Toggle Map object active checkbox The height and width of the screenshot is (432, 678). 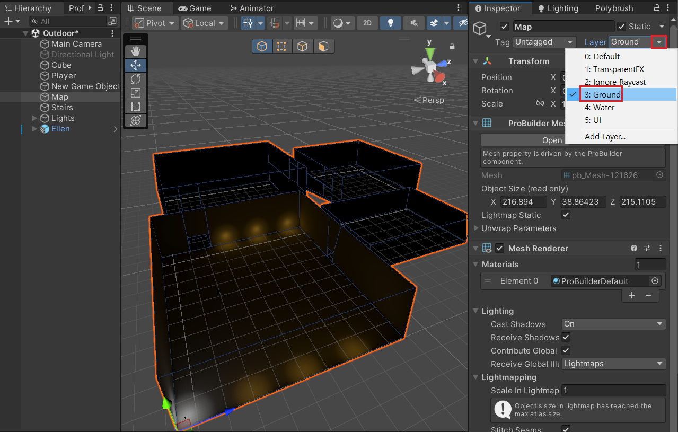[504, 27]
